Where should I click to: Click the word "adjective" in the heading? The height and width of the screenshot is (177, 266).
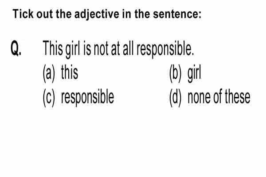click(x=97, y=15)
